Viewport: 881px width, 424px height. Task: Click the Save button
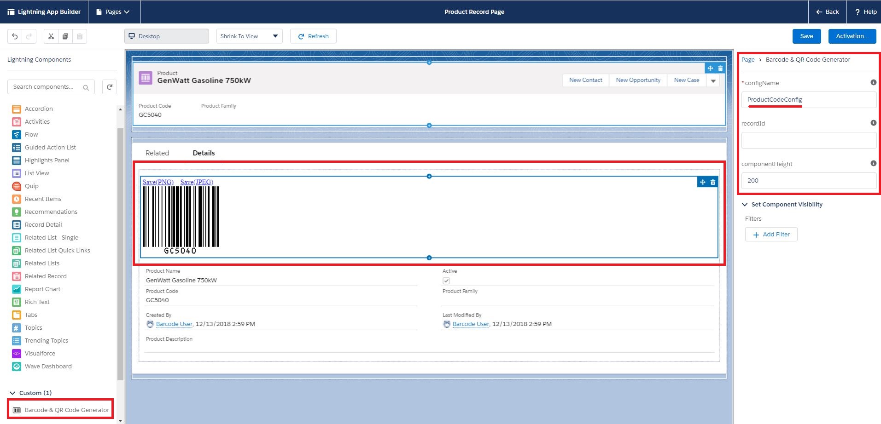[806, 36]
